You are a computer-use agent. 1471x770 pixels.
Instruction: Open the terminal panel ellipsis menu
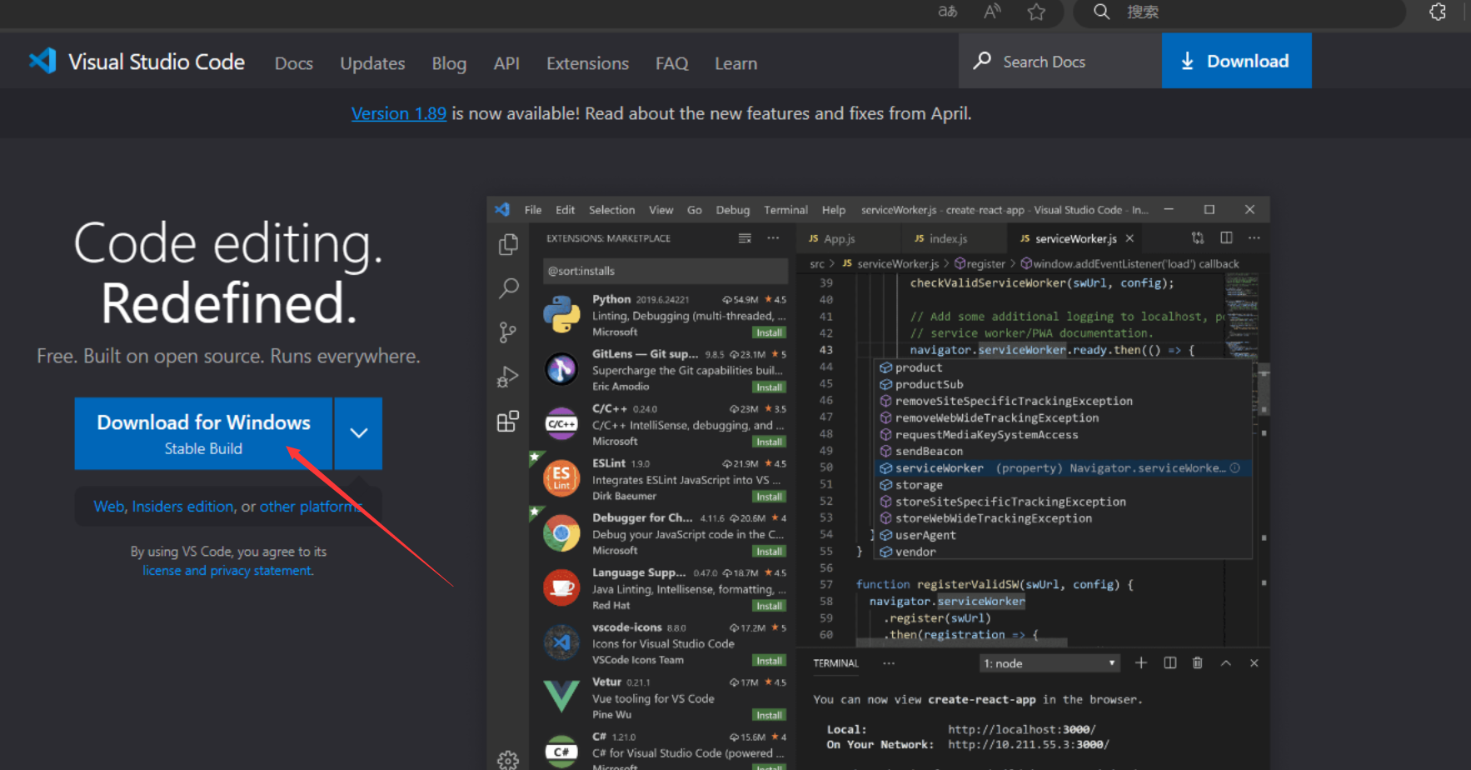tap(889, 663)
